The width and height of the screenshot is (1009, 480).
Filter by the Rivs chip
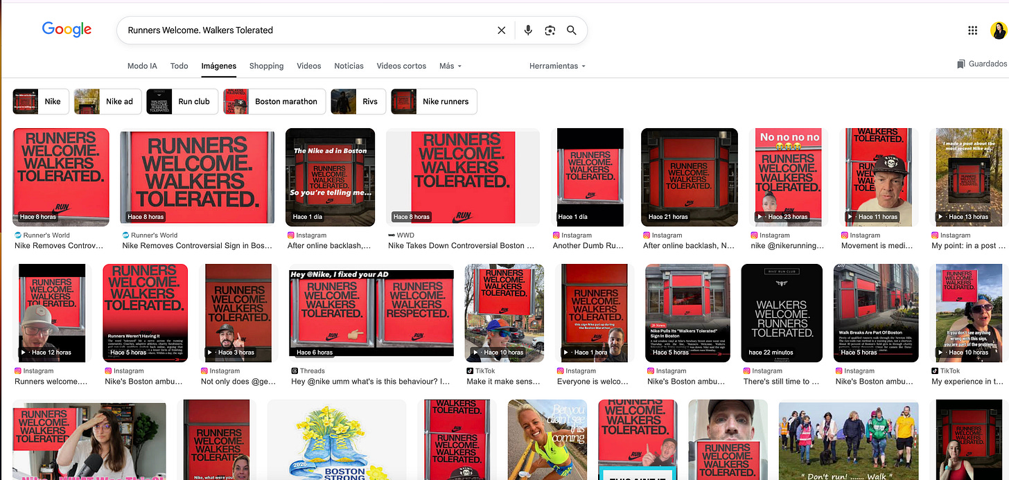point(358,101)
